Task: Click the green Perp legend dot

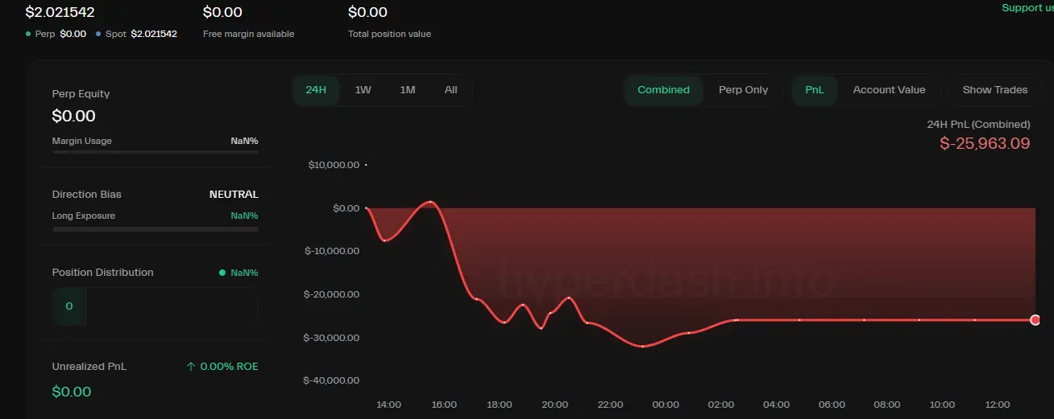Action: 29,35
